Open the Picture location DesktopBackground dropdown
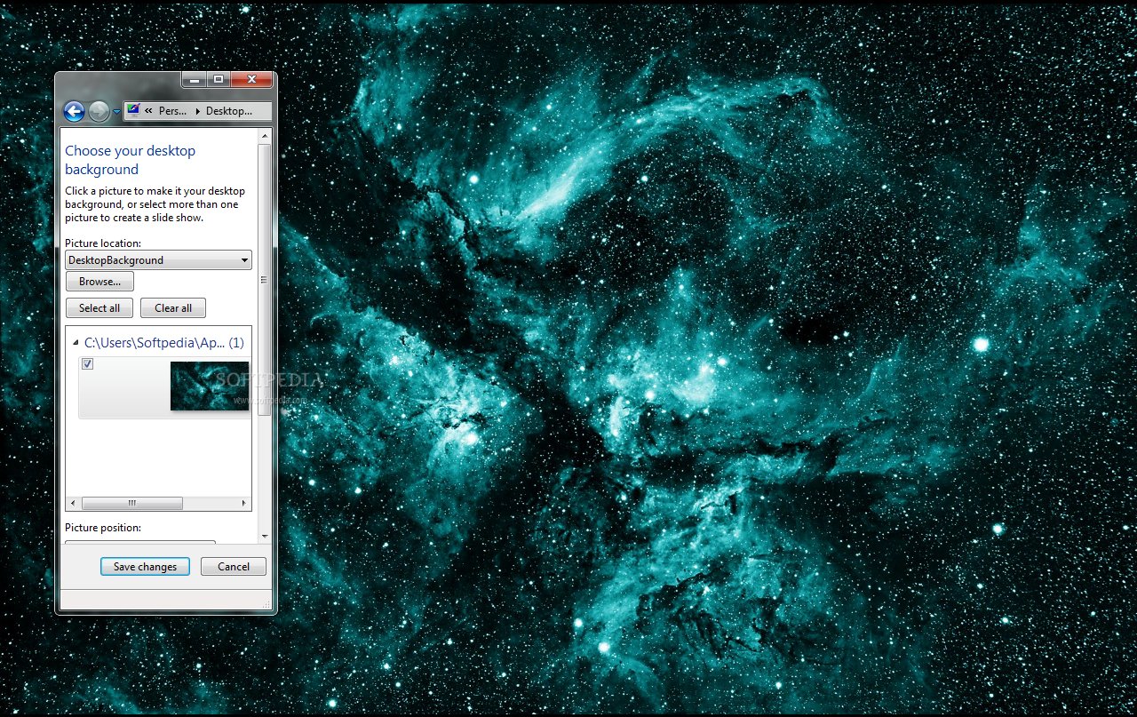 click(159, 260)
